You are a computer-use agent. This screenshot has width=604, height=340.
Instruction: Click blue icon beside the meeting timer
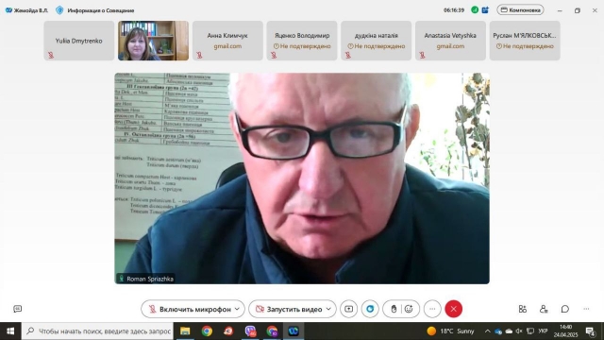pyautogui.click(x=485, y=10)
